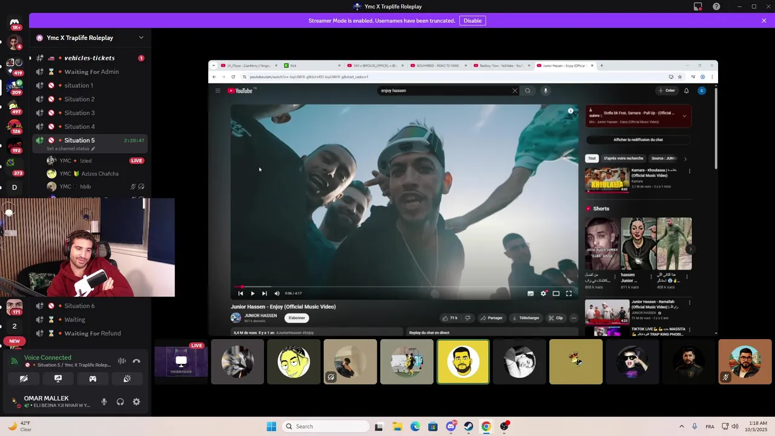Disconnect from voice with hang-up icon
Viewport: 775px width, 436px height.
(136, 361)
